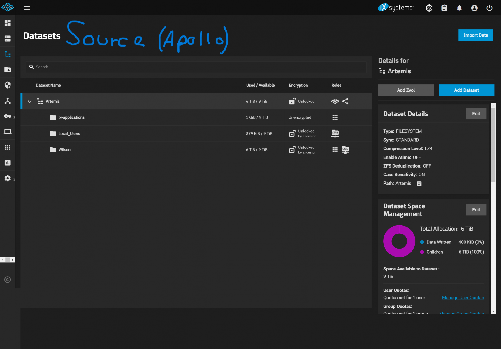Expand the System Settings submenu chevron

pyautogui.click(x=14, y=179)
